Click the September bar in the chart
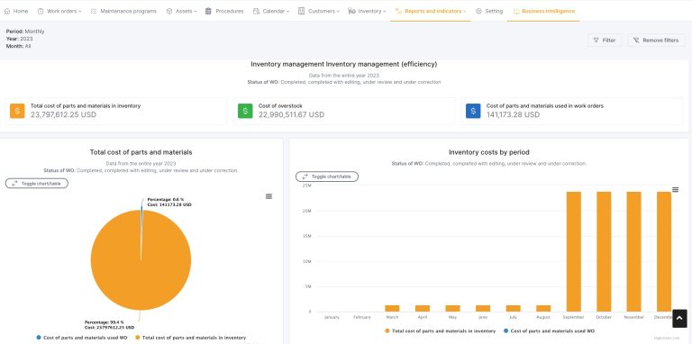The image size is (692, 344). pos(574,251)
